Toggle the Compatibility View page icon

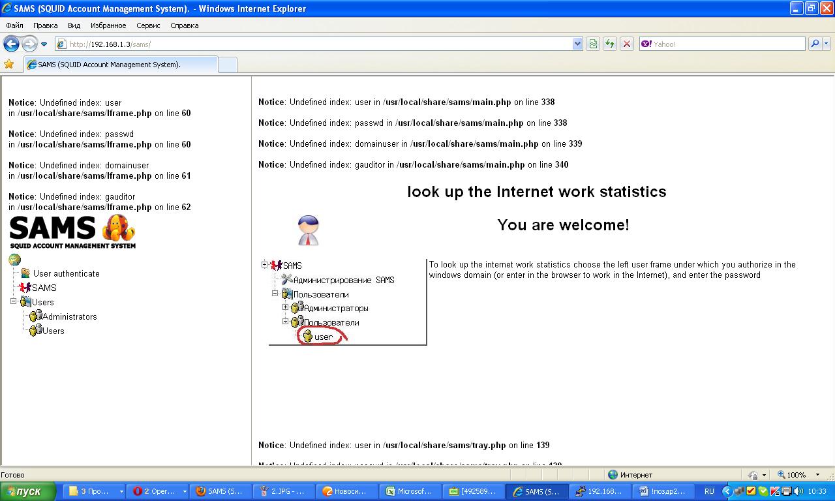click(x=592, y=44)
